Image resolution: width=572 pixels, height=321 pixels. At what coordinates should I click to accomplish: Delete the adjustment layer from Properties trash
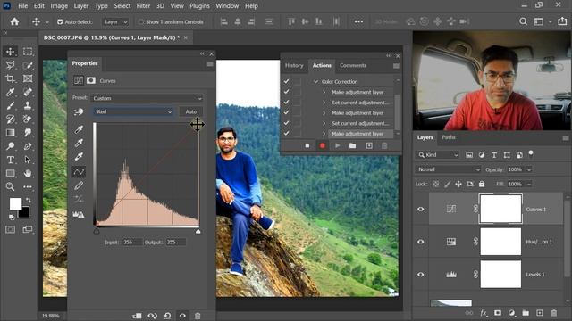coord(198,316)
